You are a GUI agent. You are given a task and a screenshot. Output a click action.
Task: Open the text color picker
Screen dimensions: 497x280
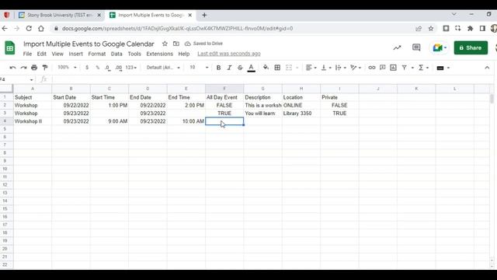pyautogui.click(x=251, y=68)
